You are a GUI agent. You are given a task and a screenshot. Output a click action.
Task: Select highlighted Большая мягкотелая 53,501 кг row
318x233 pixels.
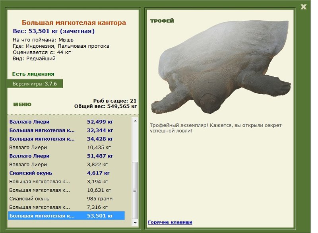[x=66, y=216]
